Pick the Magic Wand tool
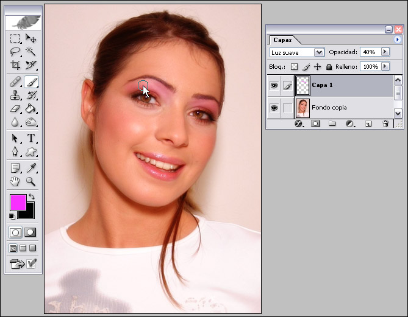The width and height of the screenshot is (408, 317). 31,52
